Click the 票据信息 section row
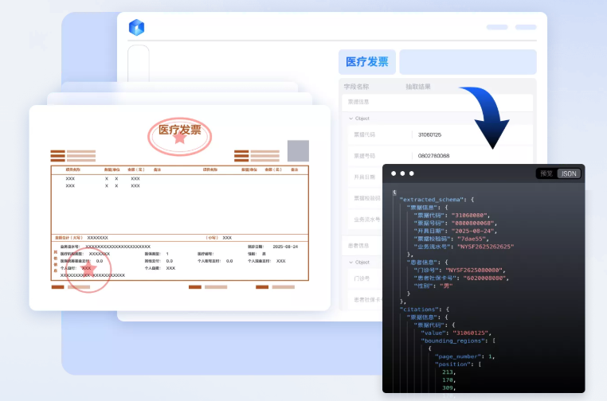Screen dimensions: 607x401 click(437, 102)
